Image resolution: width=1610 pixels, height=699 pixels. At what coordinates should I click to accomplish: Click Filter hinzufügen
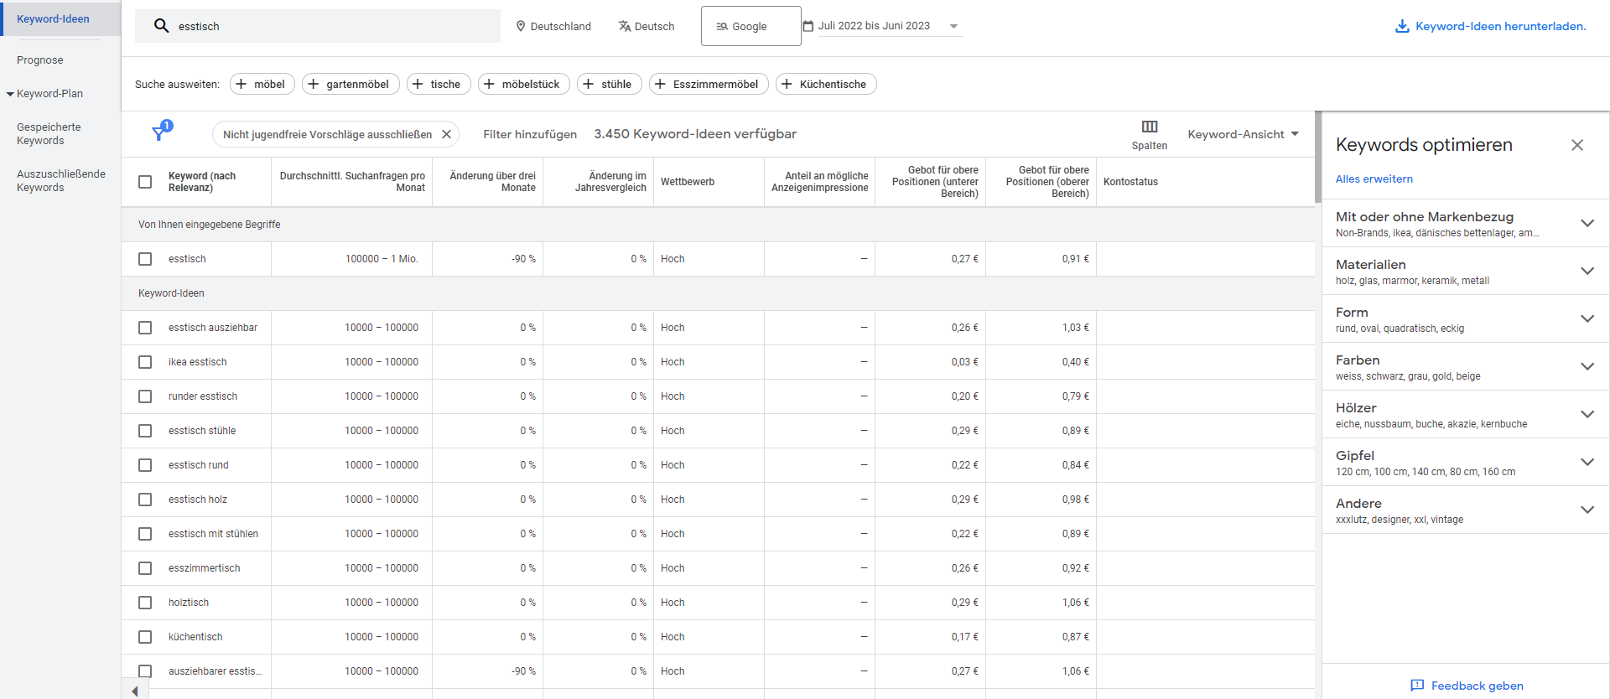[530, 134]
